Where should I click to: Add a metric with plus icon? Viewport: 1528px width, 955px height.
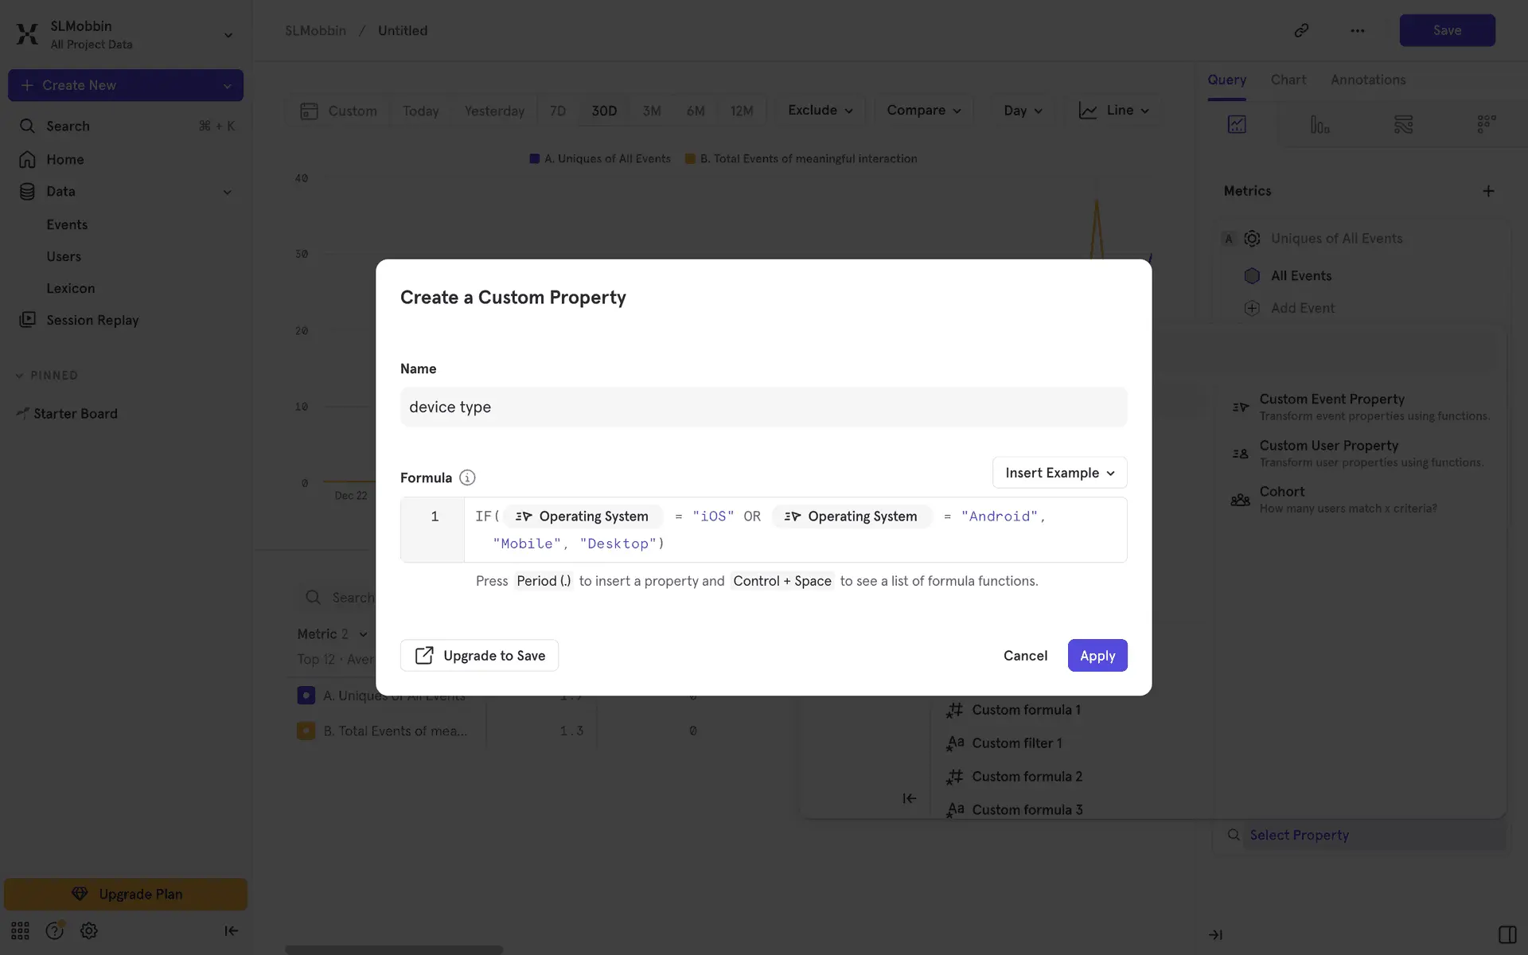pyautogui.click(x=1488, y=191)
